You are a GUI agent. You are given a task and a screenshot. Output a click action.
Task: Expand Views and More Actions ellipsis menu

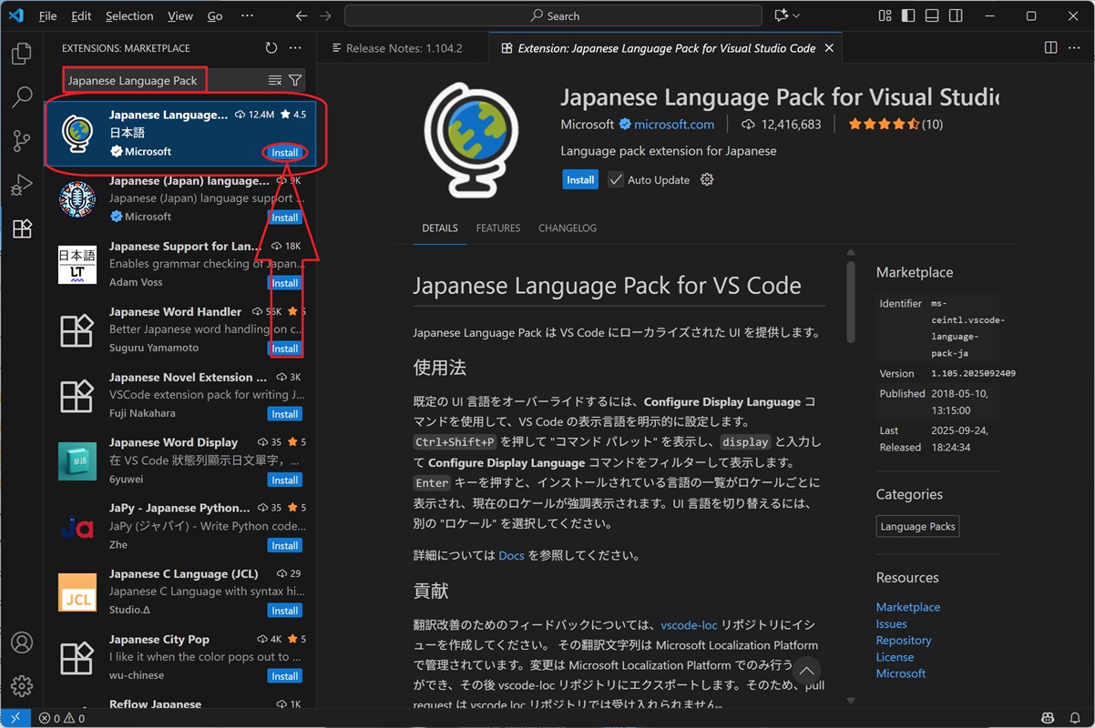(x=295, y=48)
